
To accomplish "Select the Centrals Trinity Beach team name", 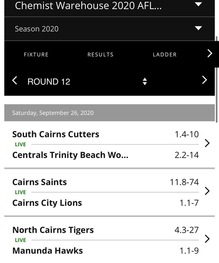I will [70, 155].
